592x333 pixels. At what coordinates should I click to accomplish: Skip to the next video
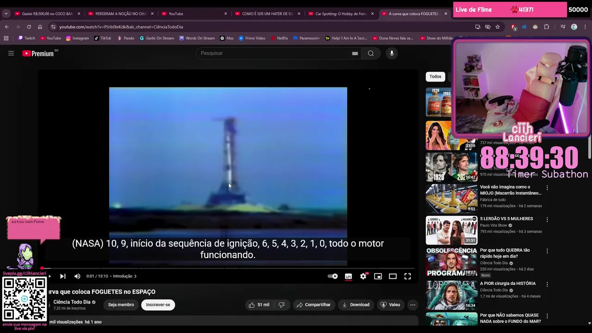click(62, 276)
